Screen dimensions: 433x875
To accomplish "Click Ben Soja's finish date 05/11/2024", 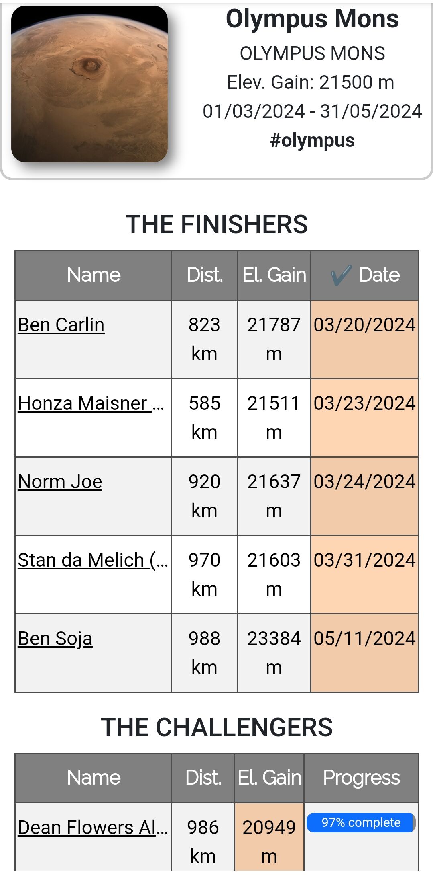I will [364, 639].
